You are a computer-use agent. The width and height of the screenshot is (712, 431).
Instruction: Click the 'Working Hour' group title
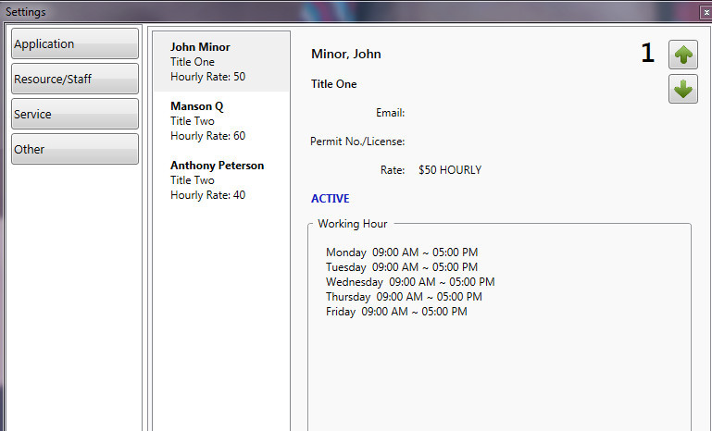[353, 224]
